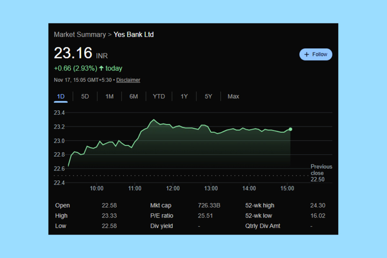Click the Follow button's plus icon
The width and height of the screenshot is (387, 258).
click(306, 54)
